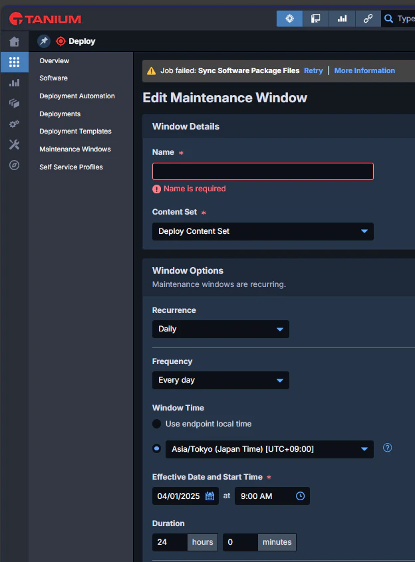Screen dimensions: 415x562
Task: Open the reporting bars sidebar icon
Action: [x=15, y=83]
